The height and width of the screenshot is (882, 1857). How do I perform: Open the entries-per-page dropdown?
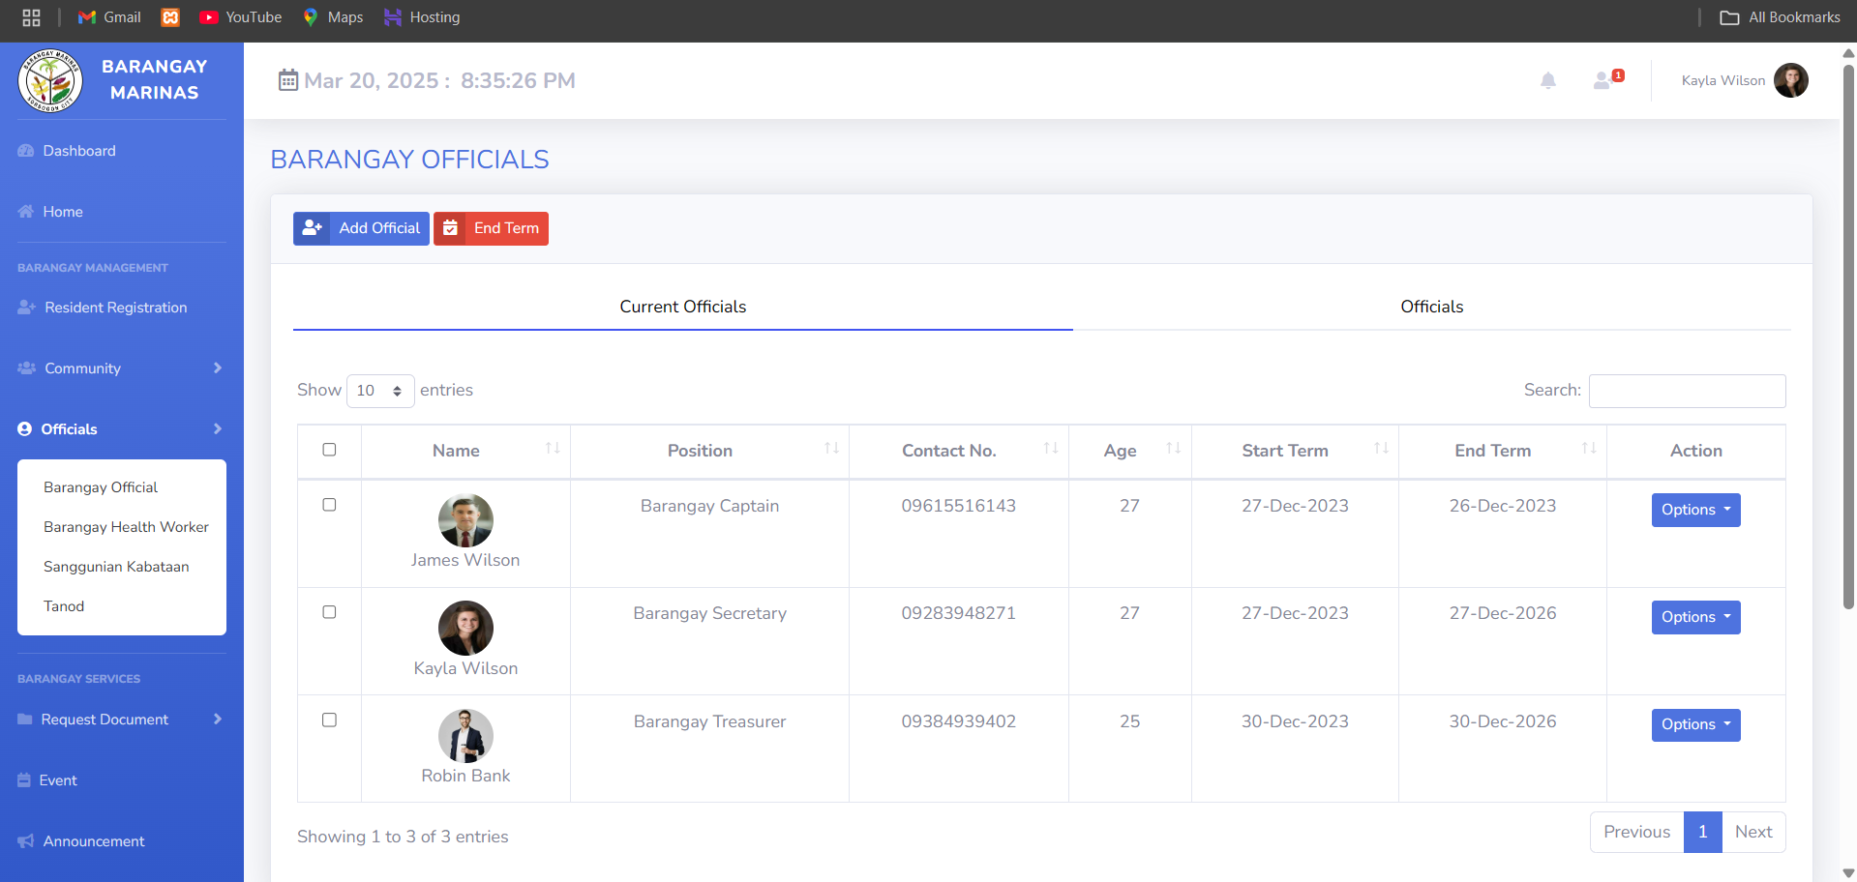pyautogui.click(x=379, y=391)
